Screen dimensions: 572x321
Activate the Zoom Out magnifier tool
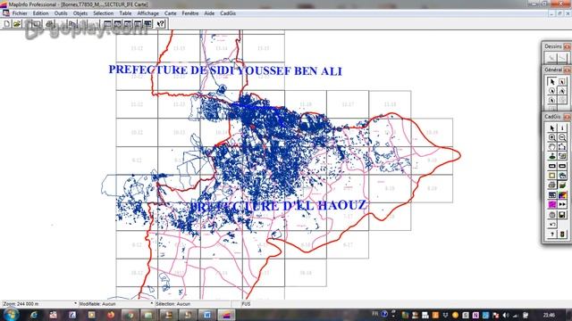point(562,137)
